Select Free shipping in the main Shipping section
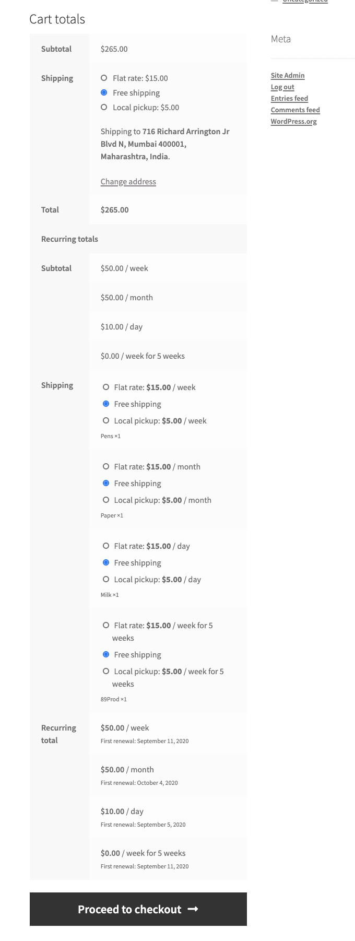Viewport: 355px width, 941px height. click(104, 92)
